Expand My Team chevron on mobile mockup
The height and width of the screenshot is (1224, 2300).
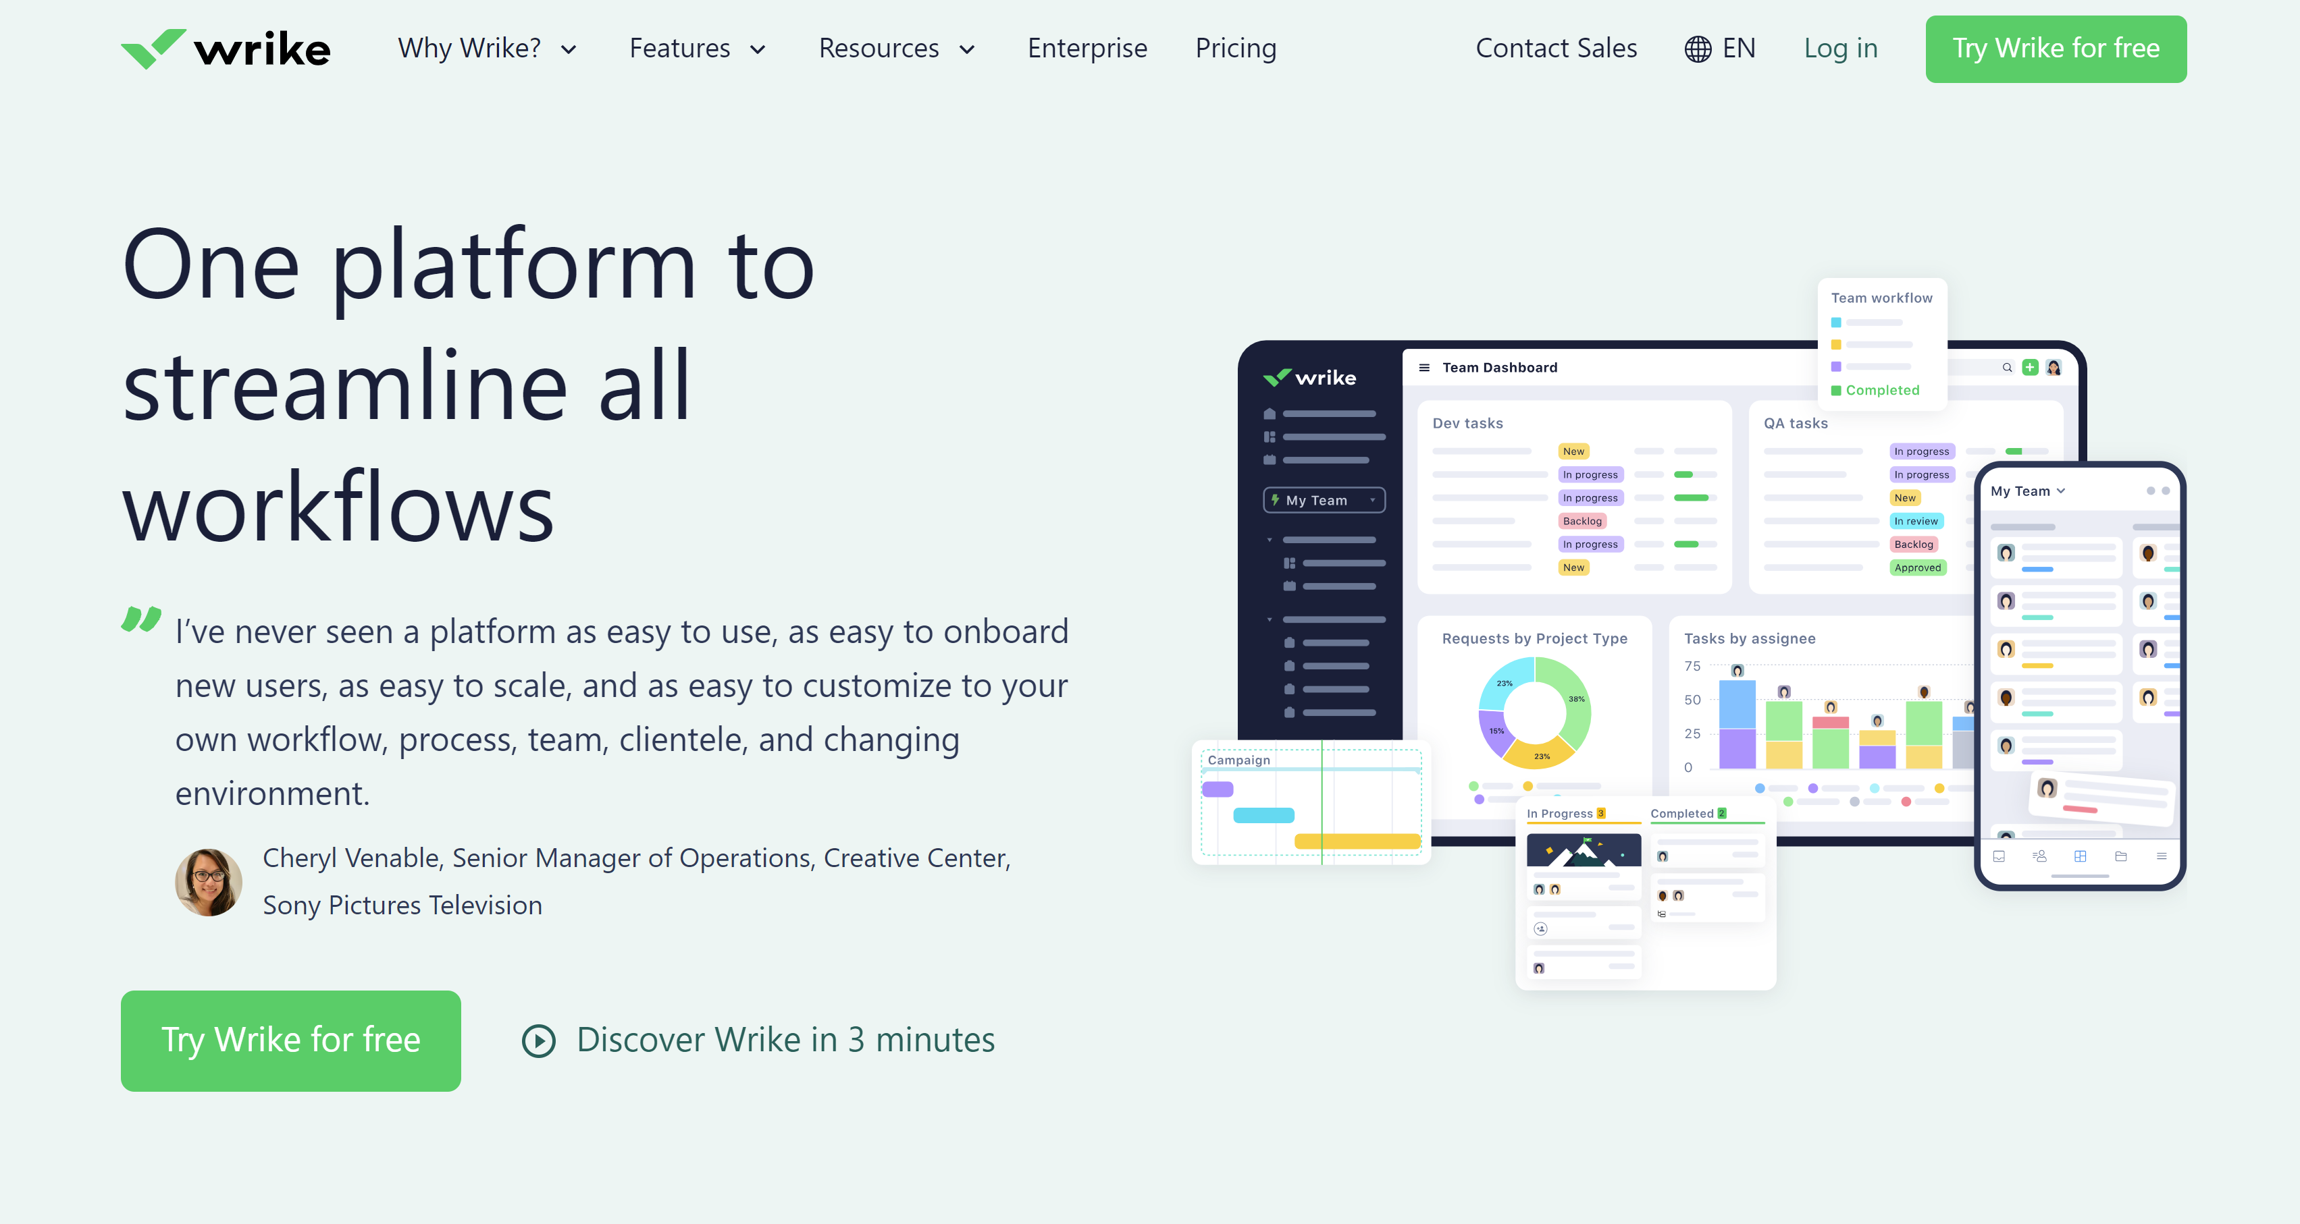click(x=2061, y=491)
